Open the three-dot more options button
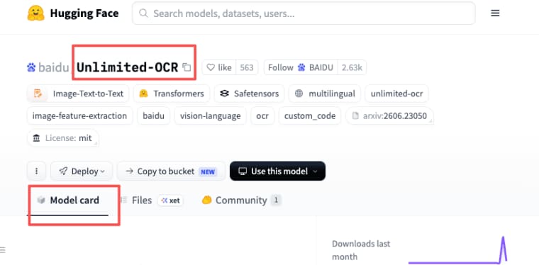Viewport: 539px width, 265px height. pos(36,171)
